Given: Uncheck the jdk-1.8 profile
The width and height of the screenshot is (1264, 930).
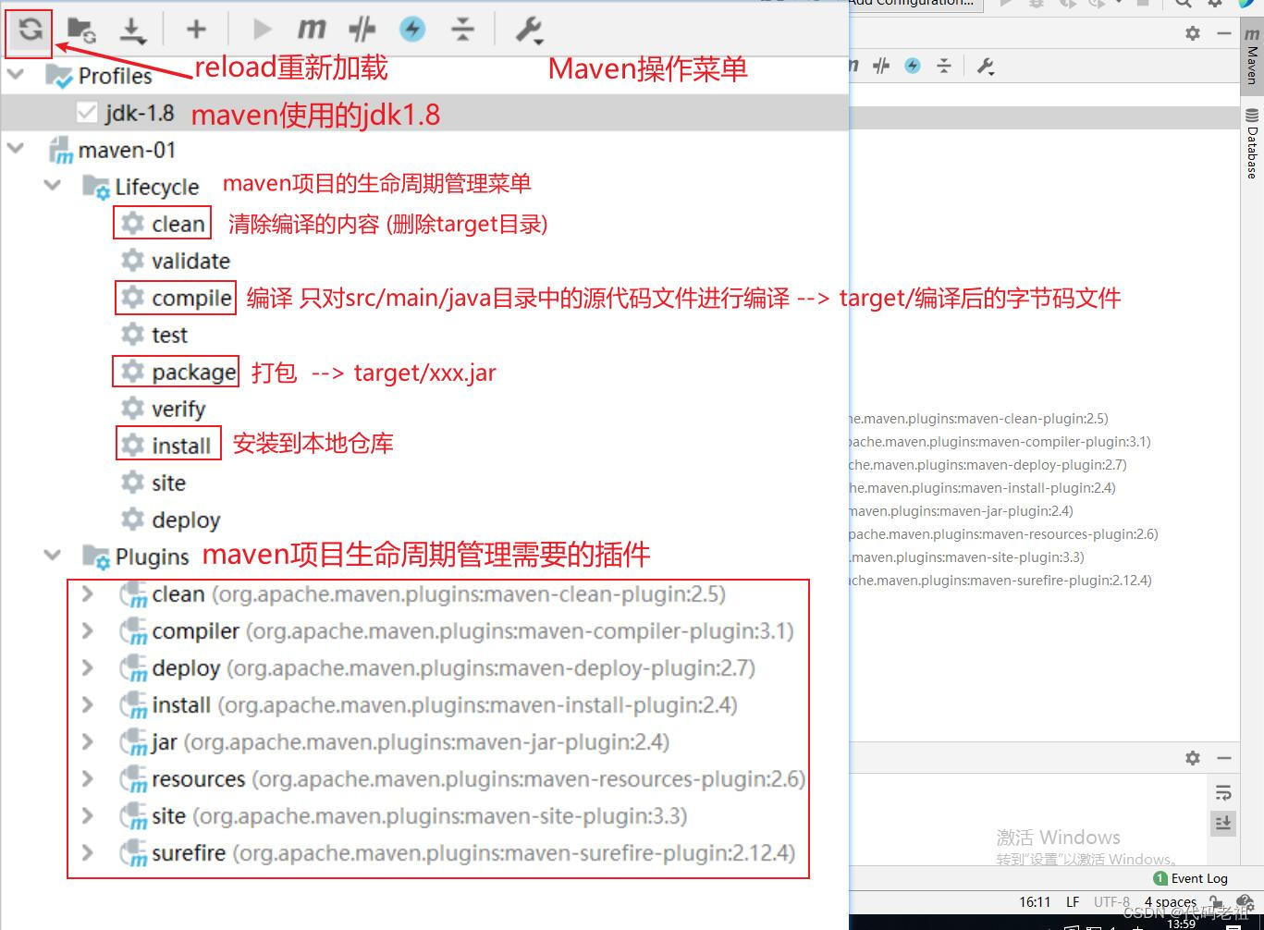Looking at the screenshot, I should (x=86, y=112).
